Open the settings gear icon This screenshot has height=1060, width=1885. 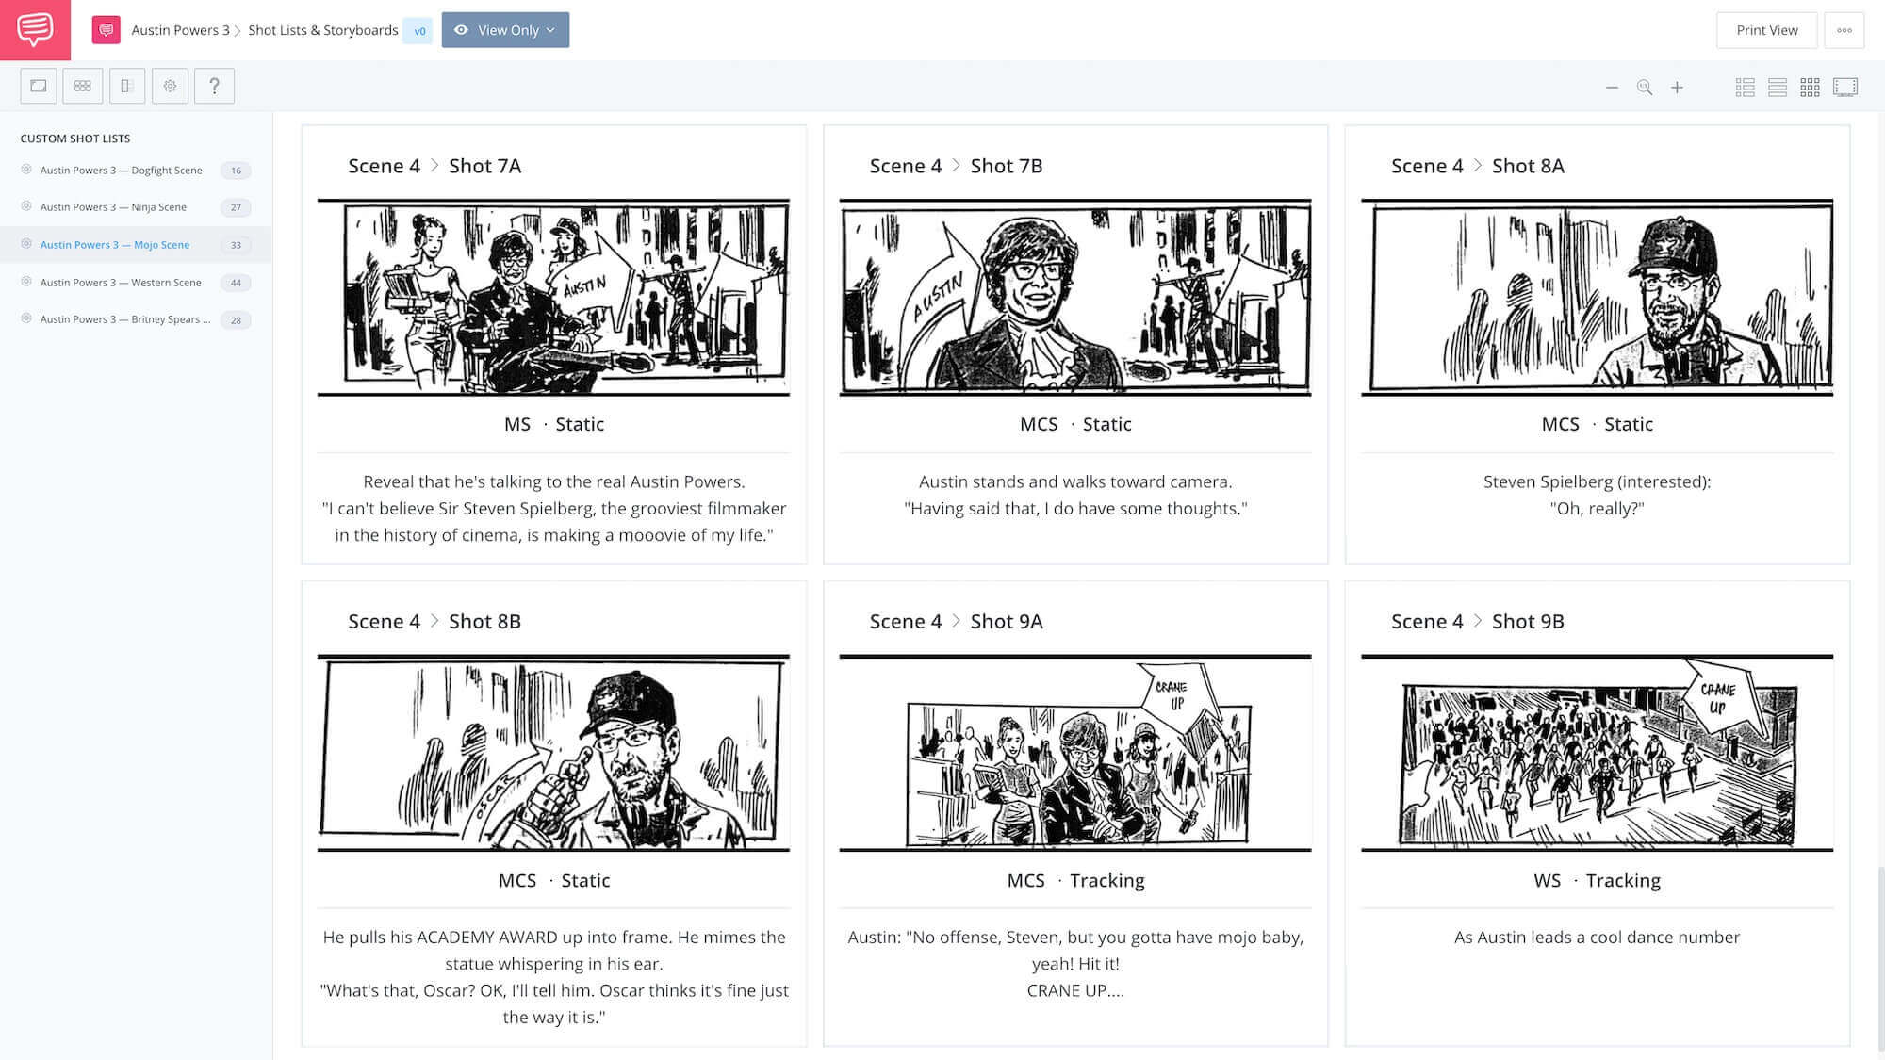click(170, 86)
